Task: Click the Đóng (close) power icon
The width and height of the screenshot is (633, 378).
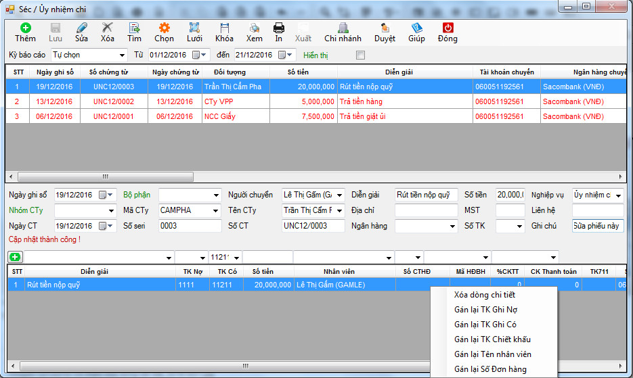Action: click(448, 28)
